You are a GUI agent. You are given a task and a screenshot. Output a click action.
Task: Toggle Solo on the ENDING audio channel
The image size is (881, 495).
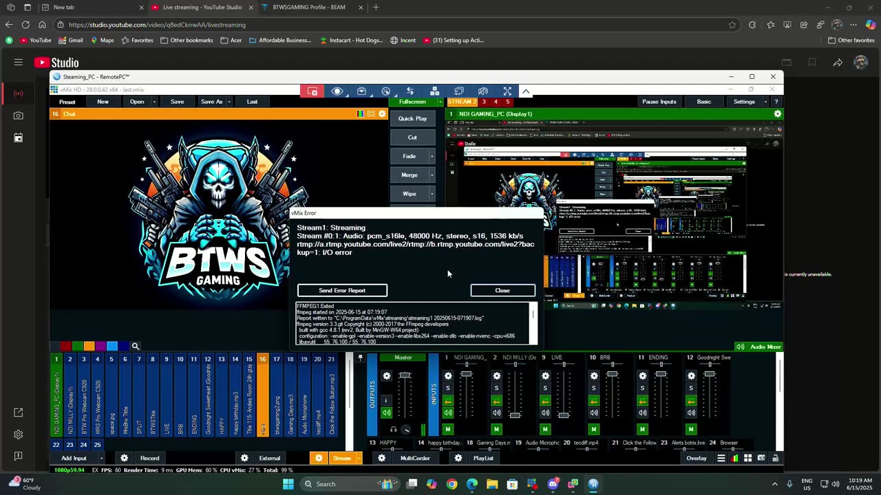[642, 388]
